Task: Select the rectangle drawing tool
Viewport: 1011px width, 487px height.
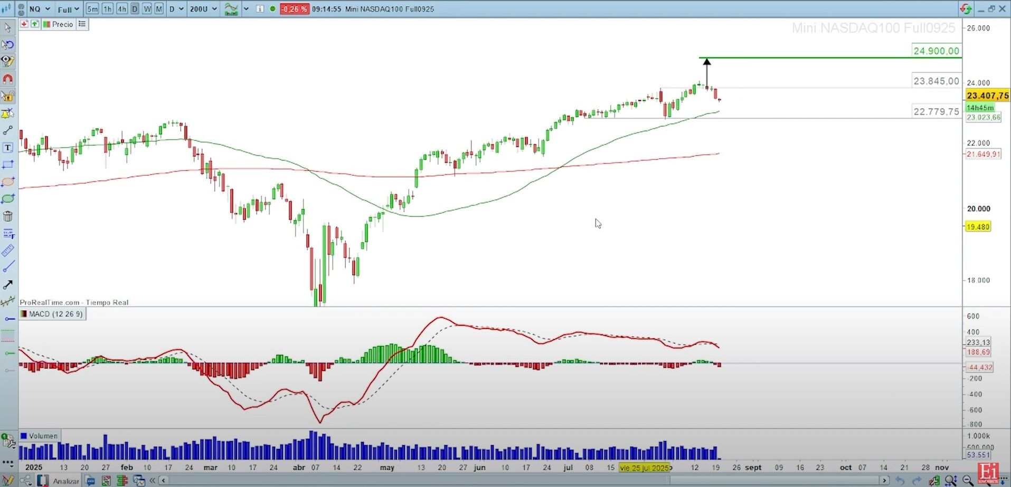Action: [x=8, y=165]
